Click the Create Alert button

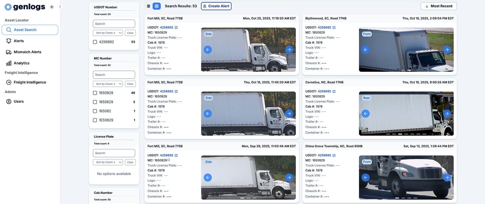click(x=216, y=6)
